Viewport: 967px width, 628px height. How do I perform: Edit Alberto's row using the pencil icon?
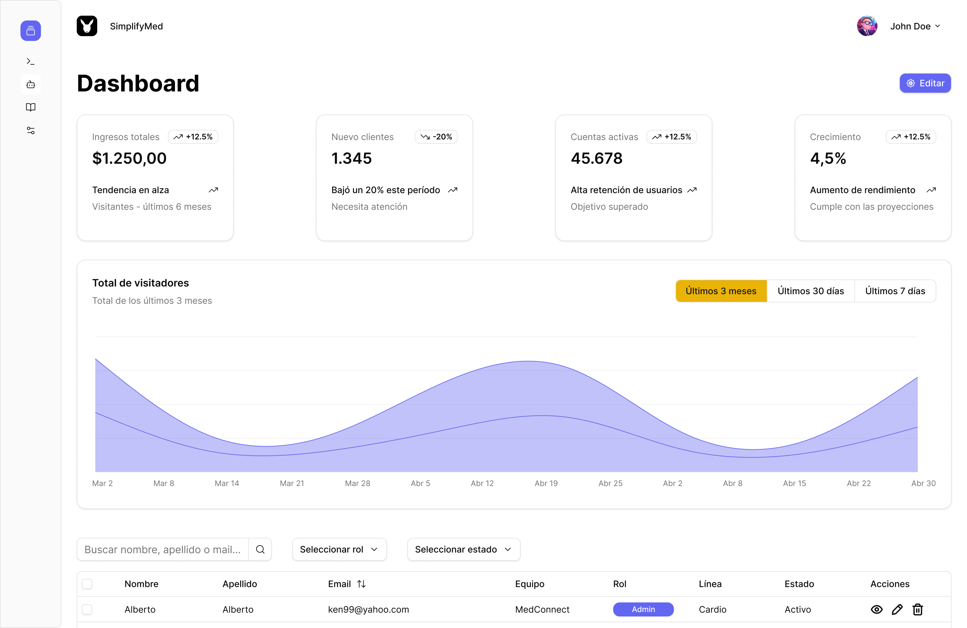[897, 609]
